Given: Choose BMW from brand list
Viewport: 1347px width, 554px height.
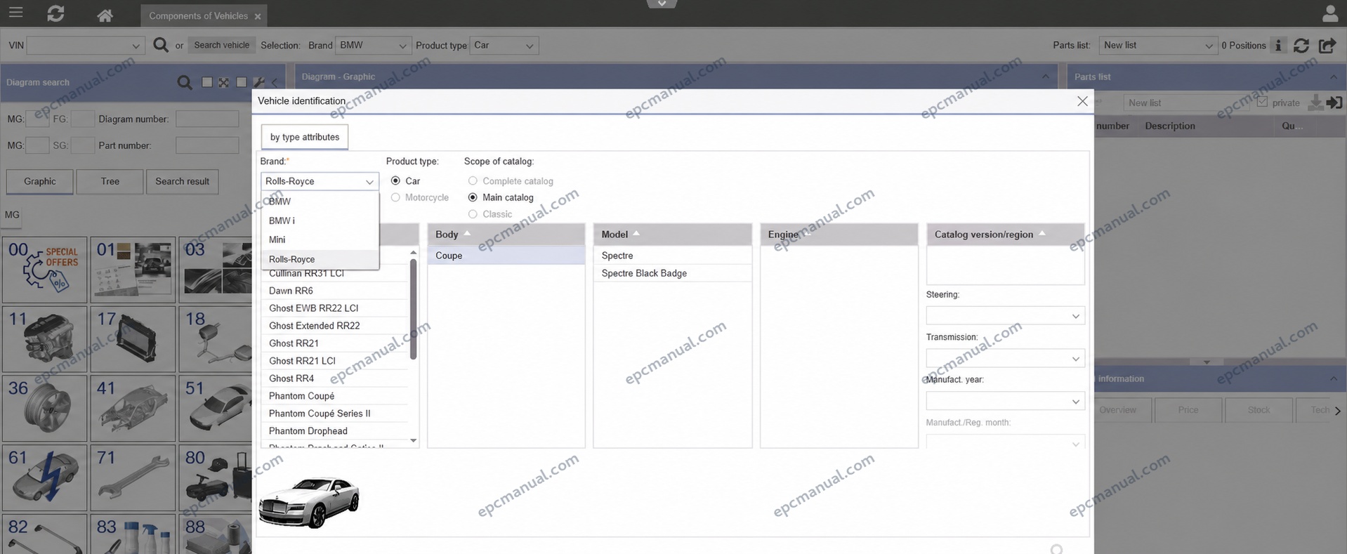Looking at the screenshot, I should [320, 202].
